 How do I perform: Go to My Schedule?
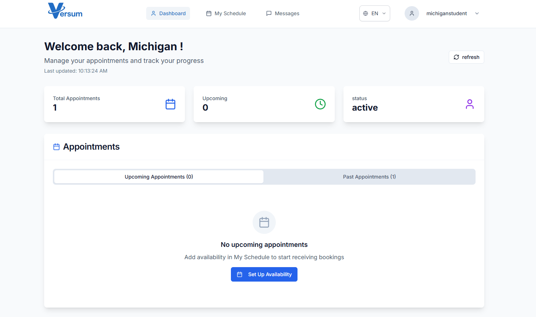pos(226,13)
